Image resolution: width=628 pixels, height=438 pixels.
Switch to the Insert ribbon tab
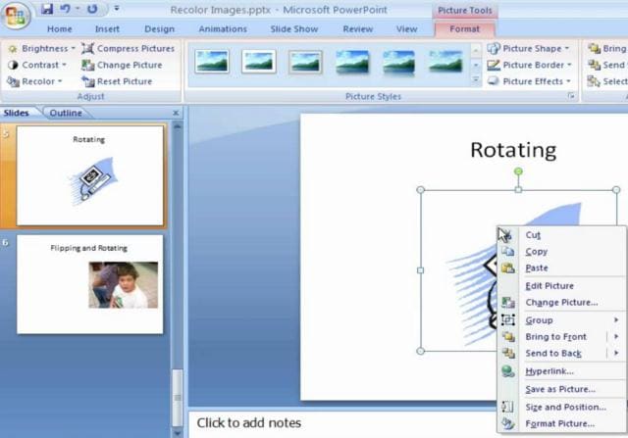(107, 28)
